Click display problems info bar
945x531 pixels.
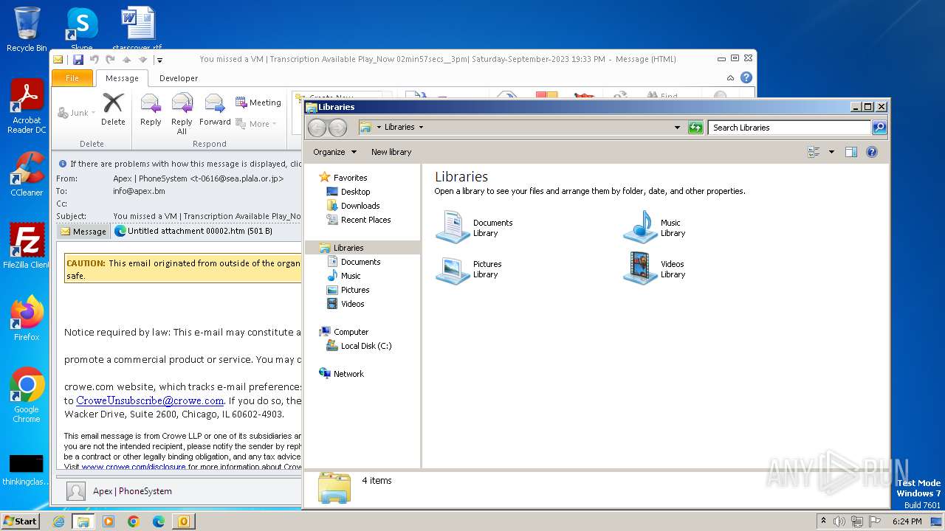tap(179, 164)
